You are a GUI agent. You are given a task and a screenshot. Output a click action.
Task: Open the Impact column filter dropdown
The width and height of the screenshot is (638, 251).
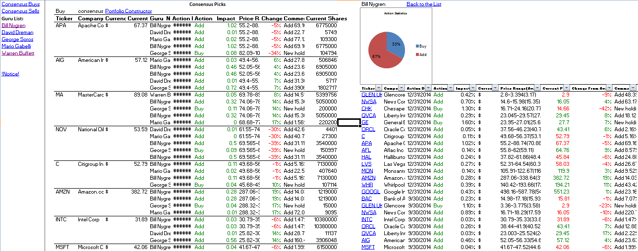pos(473,88)
